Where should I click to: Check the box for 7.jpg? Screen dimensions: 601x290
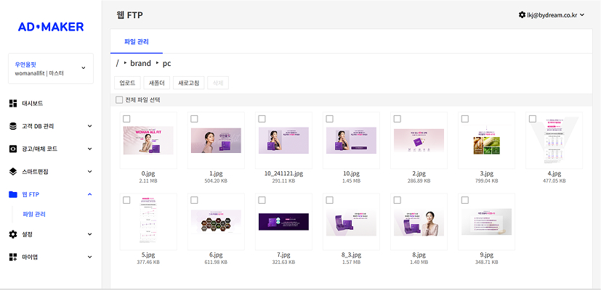coord(262,200)
